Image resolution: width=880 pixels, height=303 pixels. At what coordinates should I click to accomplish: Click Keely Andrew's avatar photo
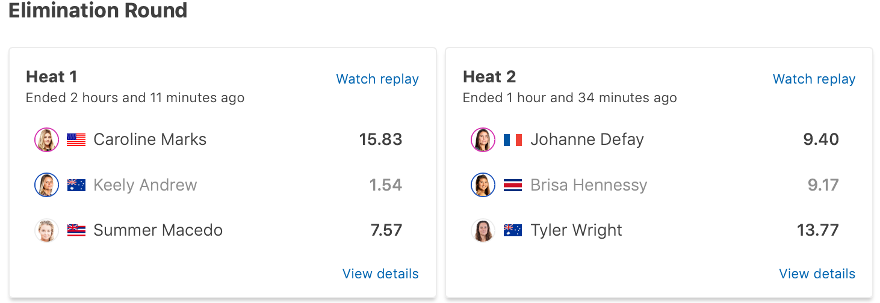(46, 185)
